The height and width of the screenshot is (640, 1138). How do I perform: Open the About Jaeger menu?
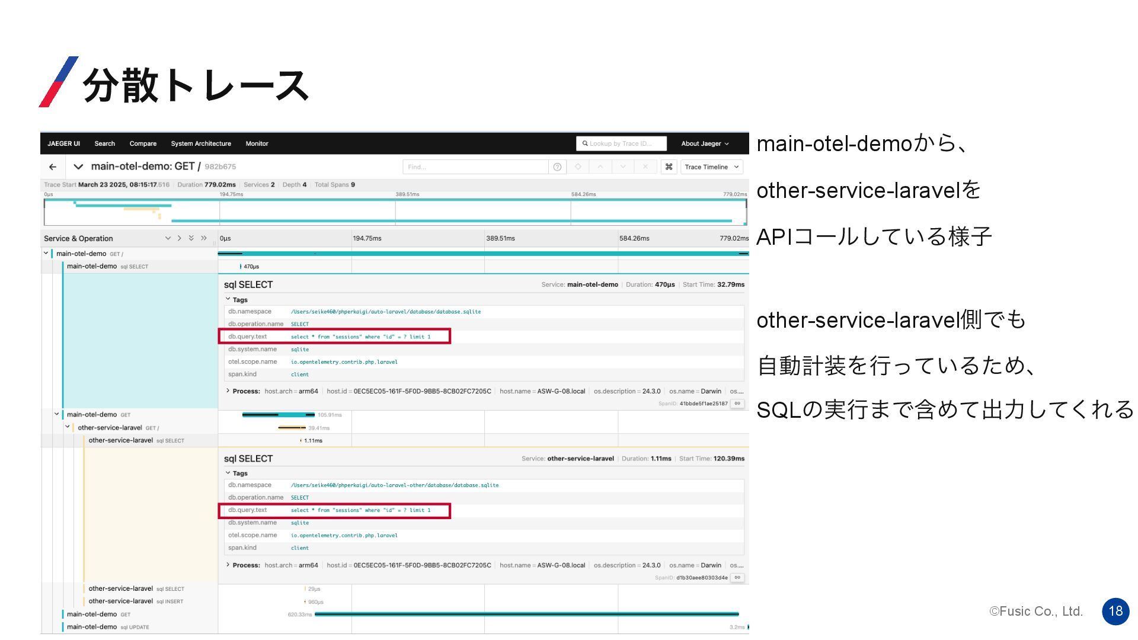pyautogui.click(x=704, y=144)
